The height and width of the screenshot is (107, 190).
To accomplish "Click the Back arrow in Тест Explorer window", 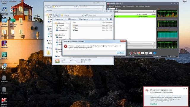I will point(46,7).
